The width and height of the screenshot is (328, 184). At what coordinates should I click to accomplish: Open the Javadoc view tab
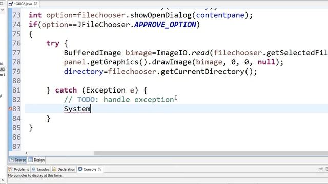pyautogui.click(x=40, y=169)
